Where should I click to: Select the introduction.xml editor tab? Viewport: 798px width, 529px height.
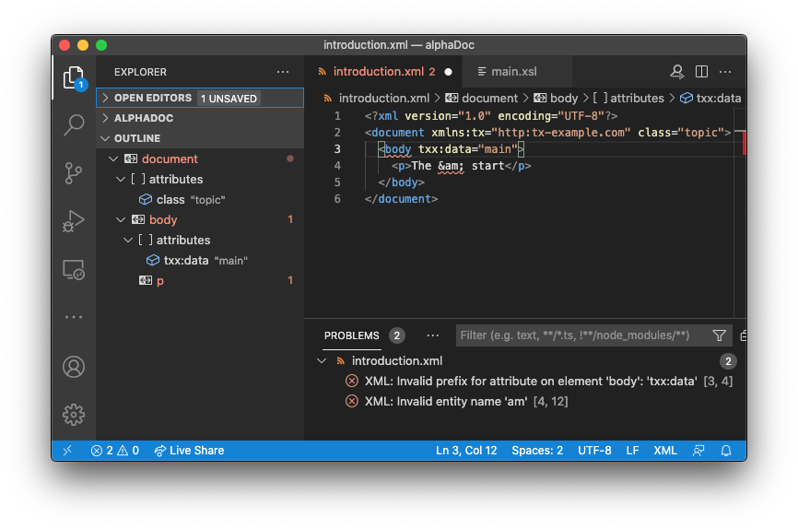378,72
